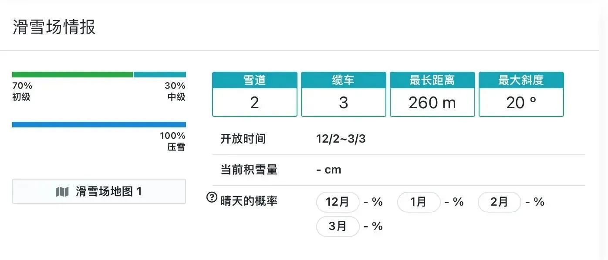Click the green 初级 70% bar segment
The image size is (608, 260).
pyautogui.click(x=72, y=75)
